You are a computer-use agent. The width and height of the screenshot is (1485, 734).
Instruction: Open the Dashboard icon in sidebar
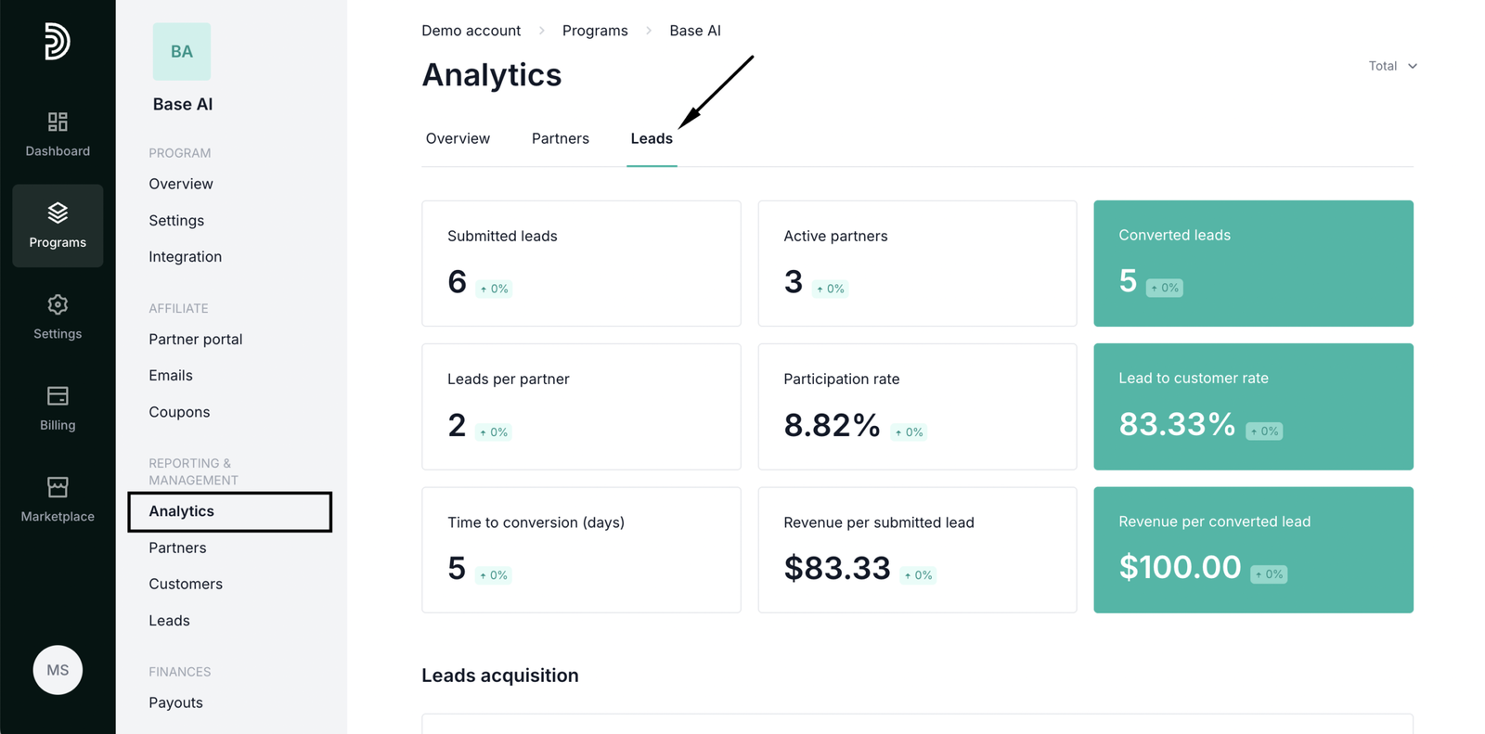(58, 122)
